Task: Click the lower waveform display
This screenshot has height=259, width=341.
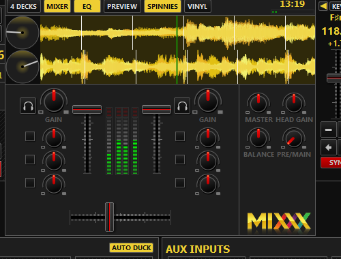Action: point(177,67)
